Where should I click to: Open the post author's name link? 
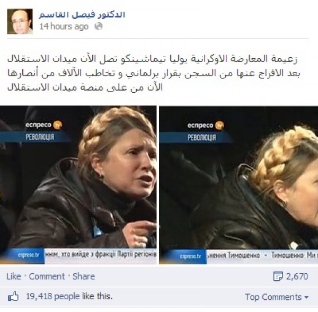click(82, 15)
